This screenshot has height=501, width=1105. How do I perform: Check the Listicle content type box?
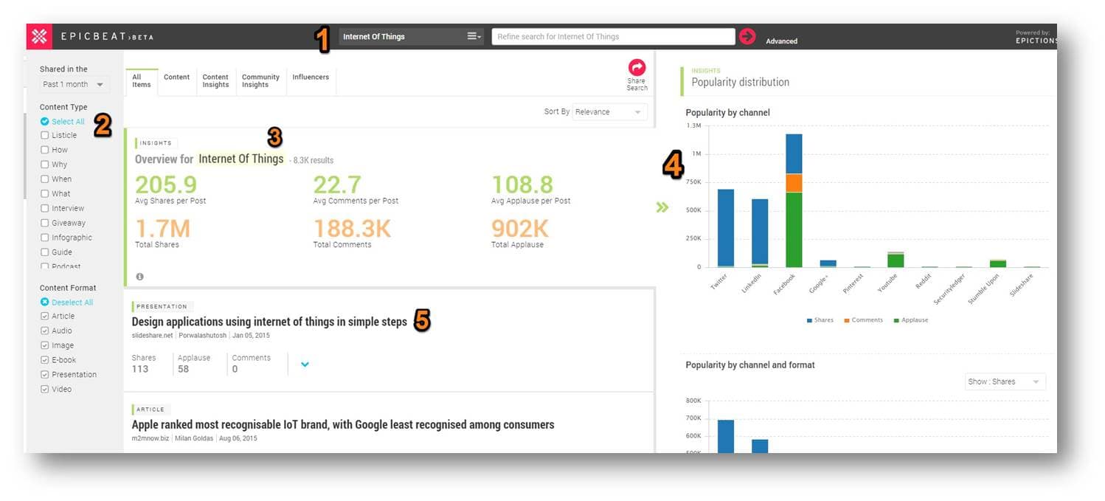pyautogui.click(x=45, y=136)
